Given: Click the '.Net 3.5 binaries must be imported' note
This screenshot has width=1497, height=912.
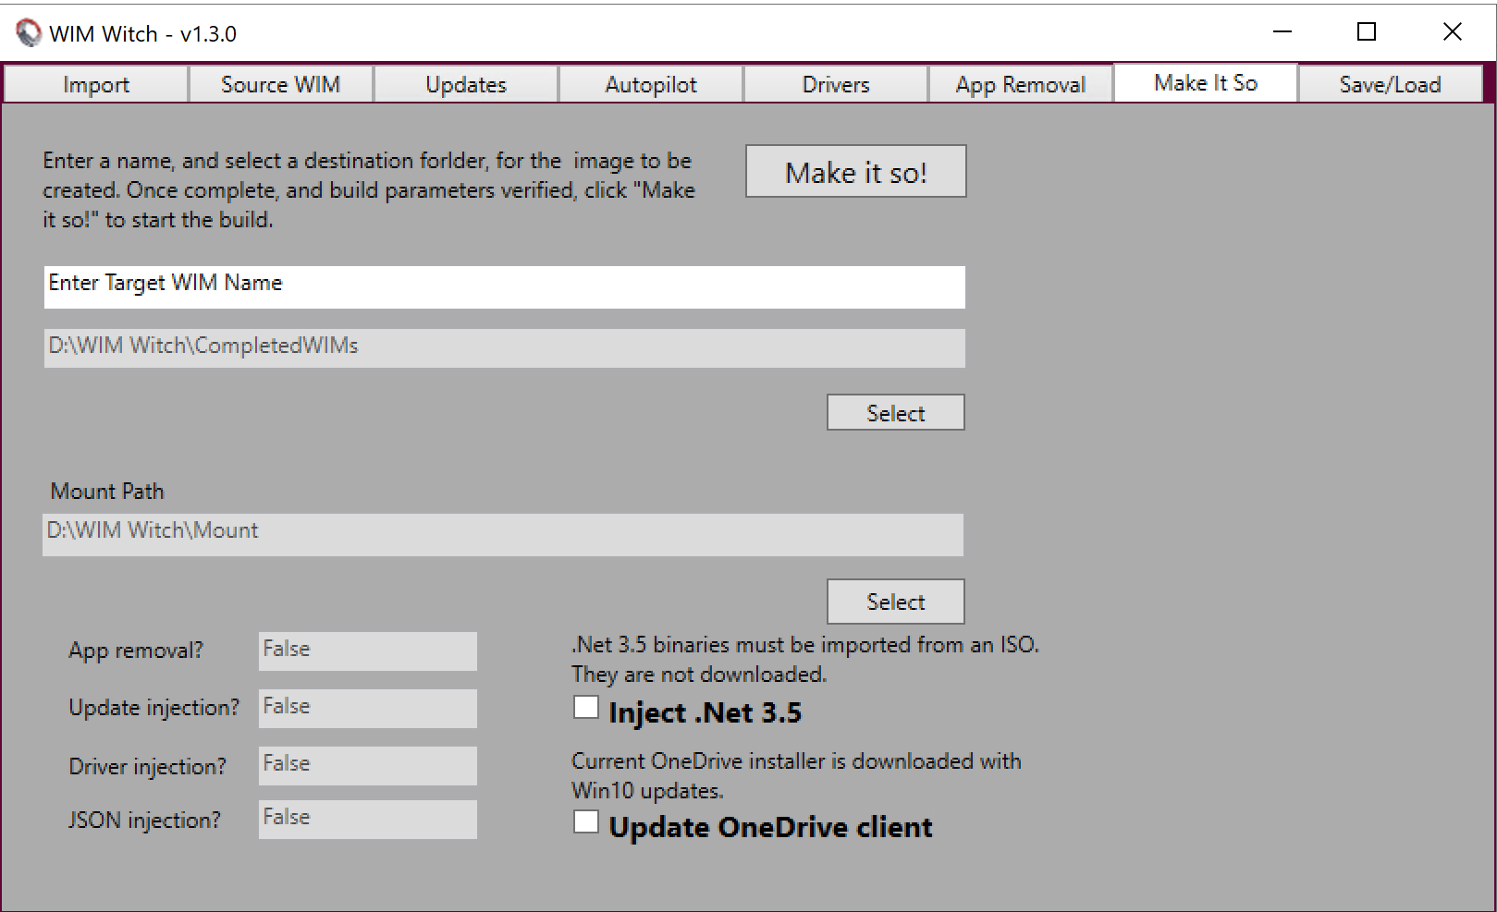Looking at the screenshot, I should coord(805,660).
